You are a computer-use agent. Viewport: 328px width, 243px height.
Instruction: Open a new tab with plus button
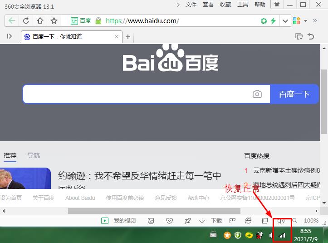(x=128, y=37)
